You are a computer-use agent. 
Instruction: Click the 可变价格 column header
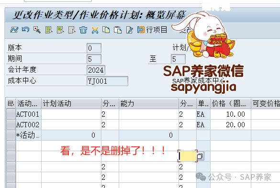[266, 103]
